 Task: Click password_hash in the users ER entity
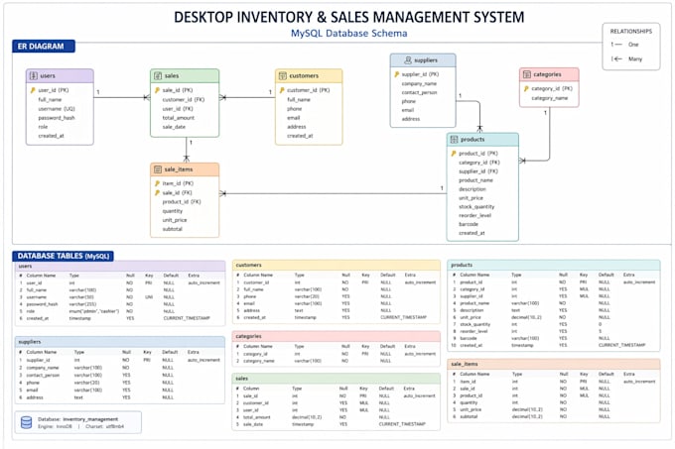[57, 118]
